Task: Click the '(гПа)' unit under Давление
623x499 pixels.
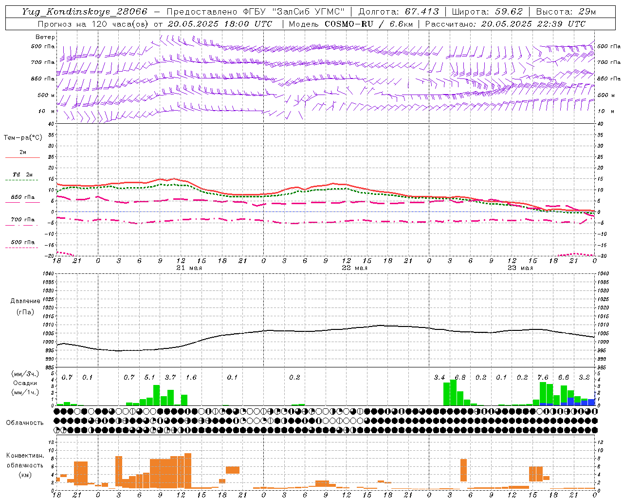Action: click(x=25, y=312)
